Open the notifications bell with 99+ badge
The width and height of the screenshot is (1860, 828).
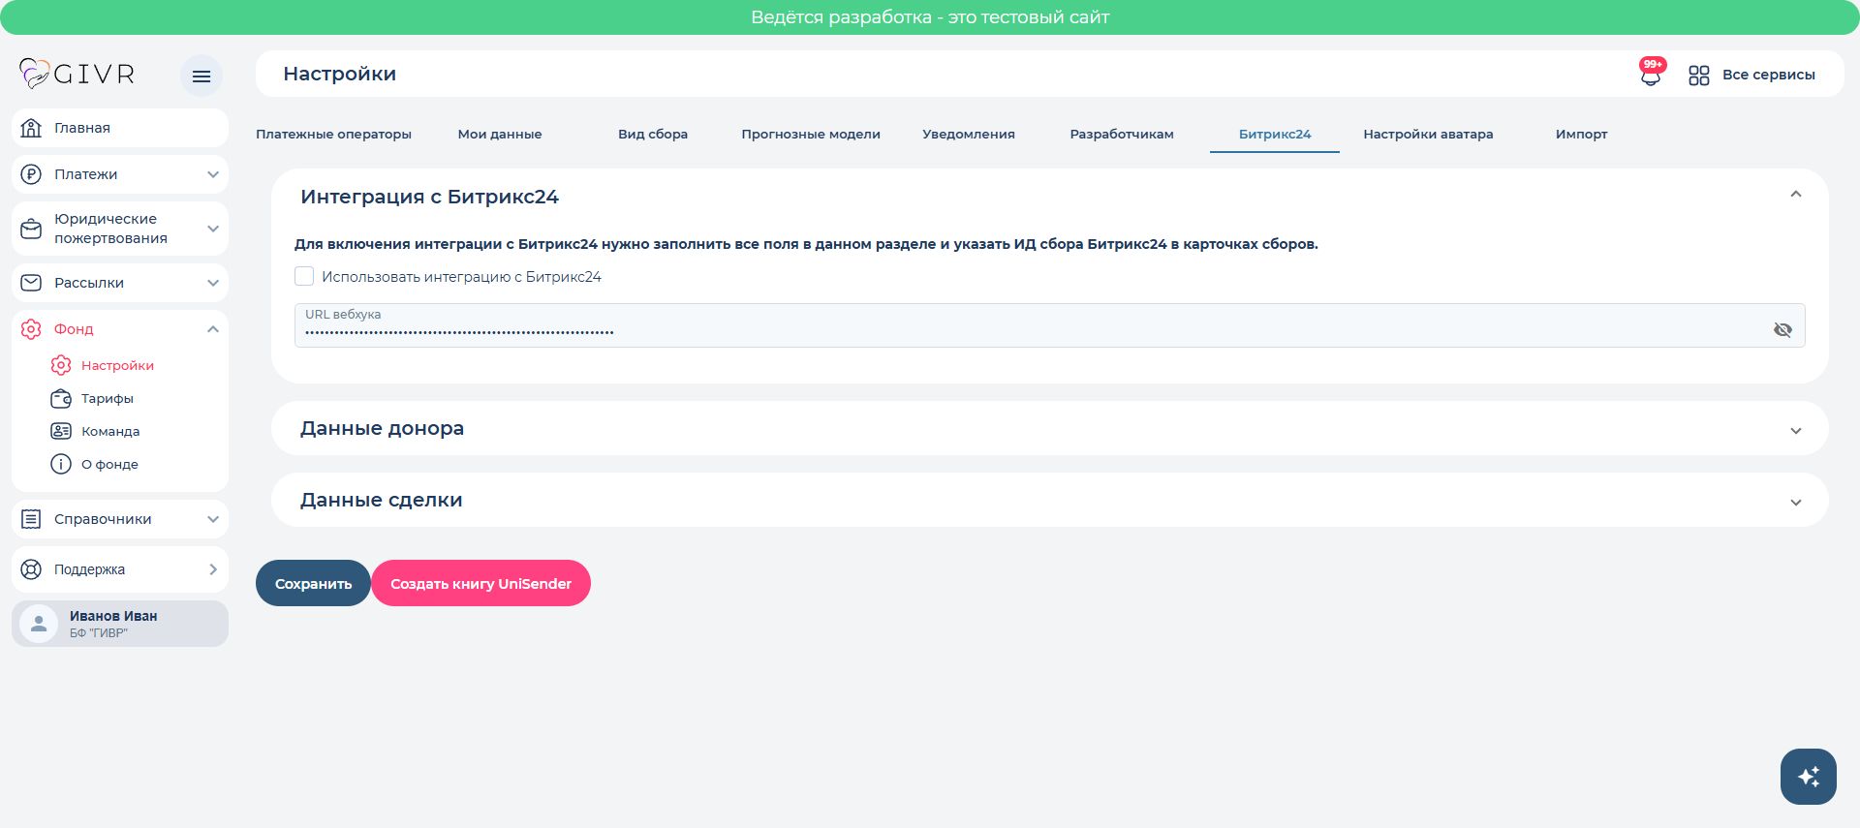(x=1651, y=74)
